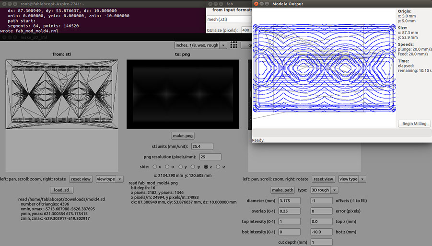This screenshot has width=432, height=246.
Task: Click the top intensity input field
Action: (x=289, y=222)
